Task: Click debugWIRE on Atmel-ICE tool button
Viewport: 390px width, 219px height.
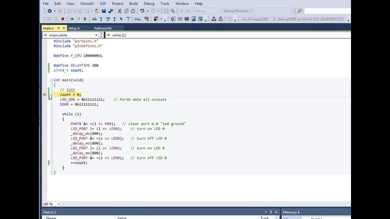Action: coord(308,19)
